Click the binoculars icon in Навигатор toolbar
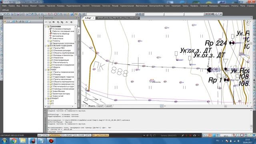This screenshot has width=256, height=144. tap(67, 22)
